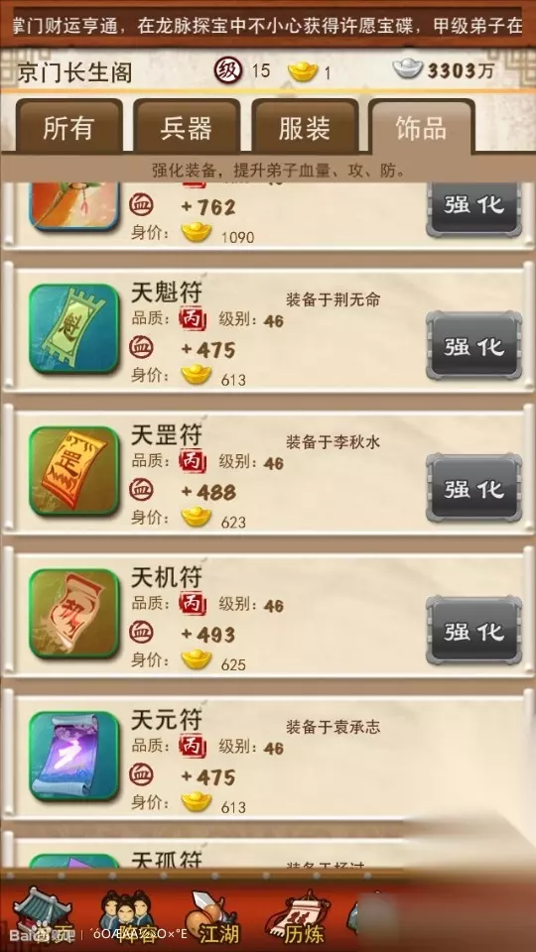This screenshot has width=536, height=952.
Task: Tap the 天魁符 talisman icon
Action: (74, 328)
